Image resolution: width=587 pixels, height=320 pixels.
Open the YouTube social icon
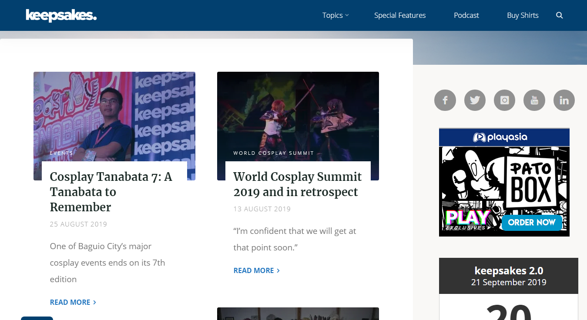click(x=534, y=100)
